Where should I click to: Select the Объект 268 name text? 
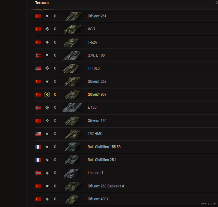point(97,82)
